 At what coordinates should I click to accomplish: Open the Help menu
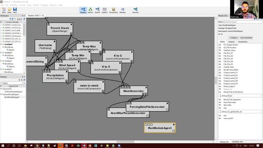point(60,5)
